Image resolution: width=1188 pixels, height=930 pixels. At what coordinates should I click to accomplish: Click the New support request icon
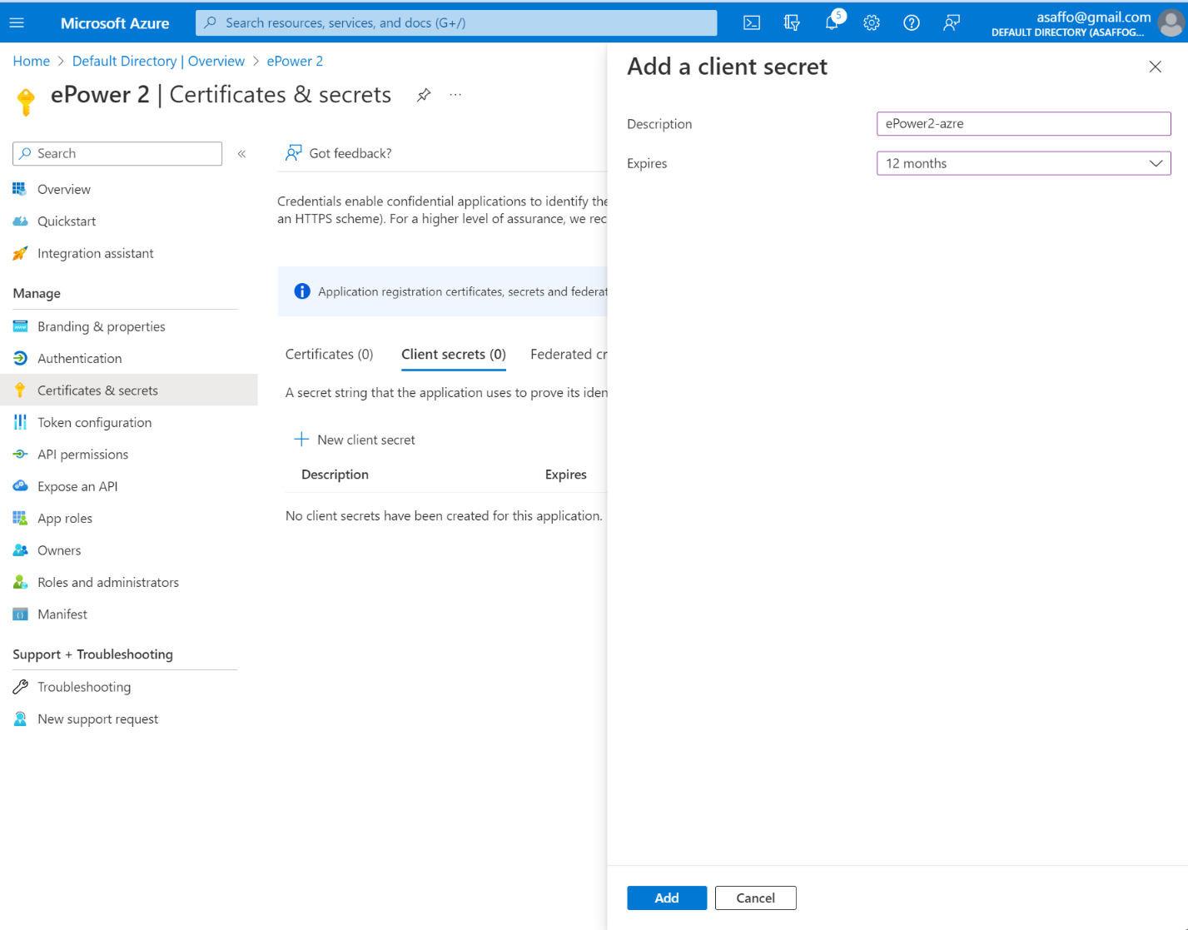pos(20,719)
